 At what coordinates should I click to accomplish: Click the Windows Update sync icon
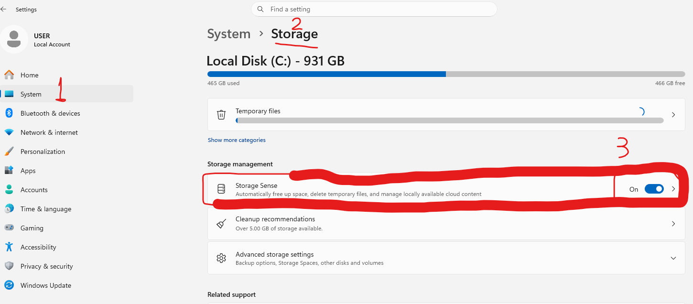click(9, 285)
